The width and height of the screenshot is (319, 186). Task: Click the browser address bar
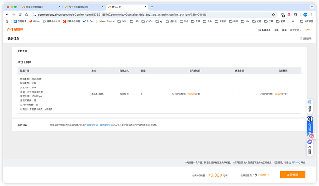tap(139, 14)
